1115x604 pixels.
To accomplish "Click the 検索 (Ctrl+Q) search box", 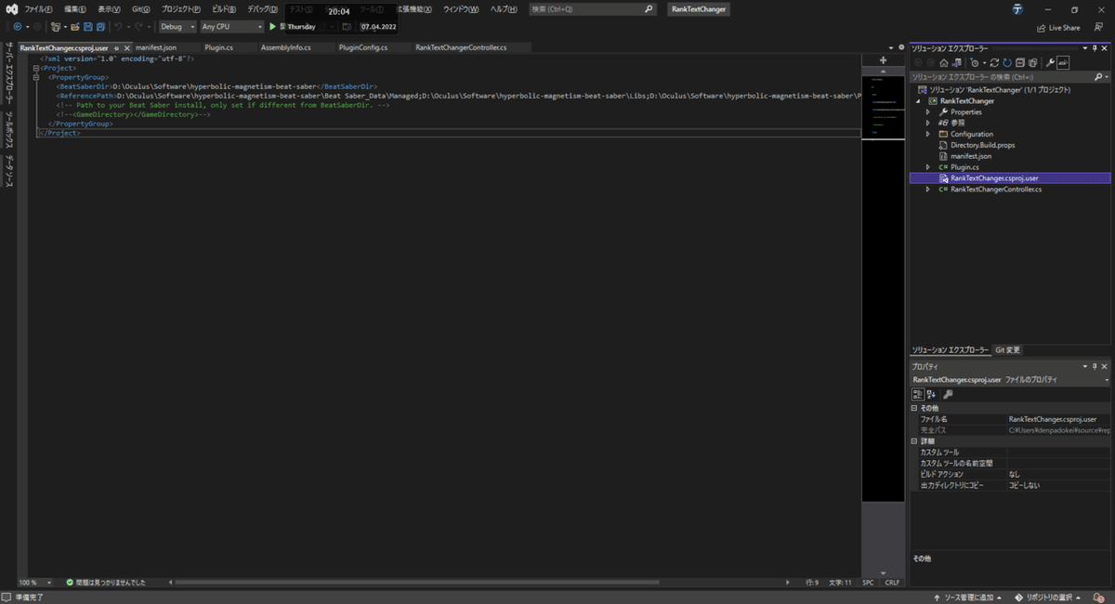I will click(x=593, y=8).
